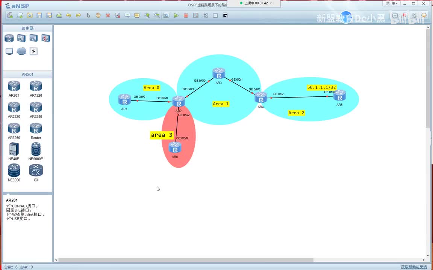This screenshot has width=433, height=270.
Task: Select the PC terminal category icon
Action: [x=9, y=51]
